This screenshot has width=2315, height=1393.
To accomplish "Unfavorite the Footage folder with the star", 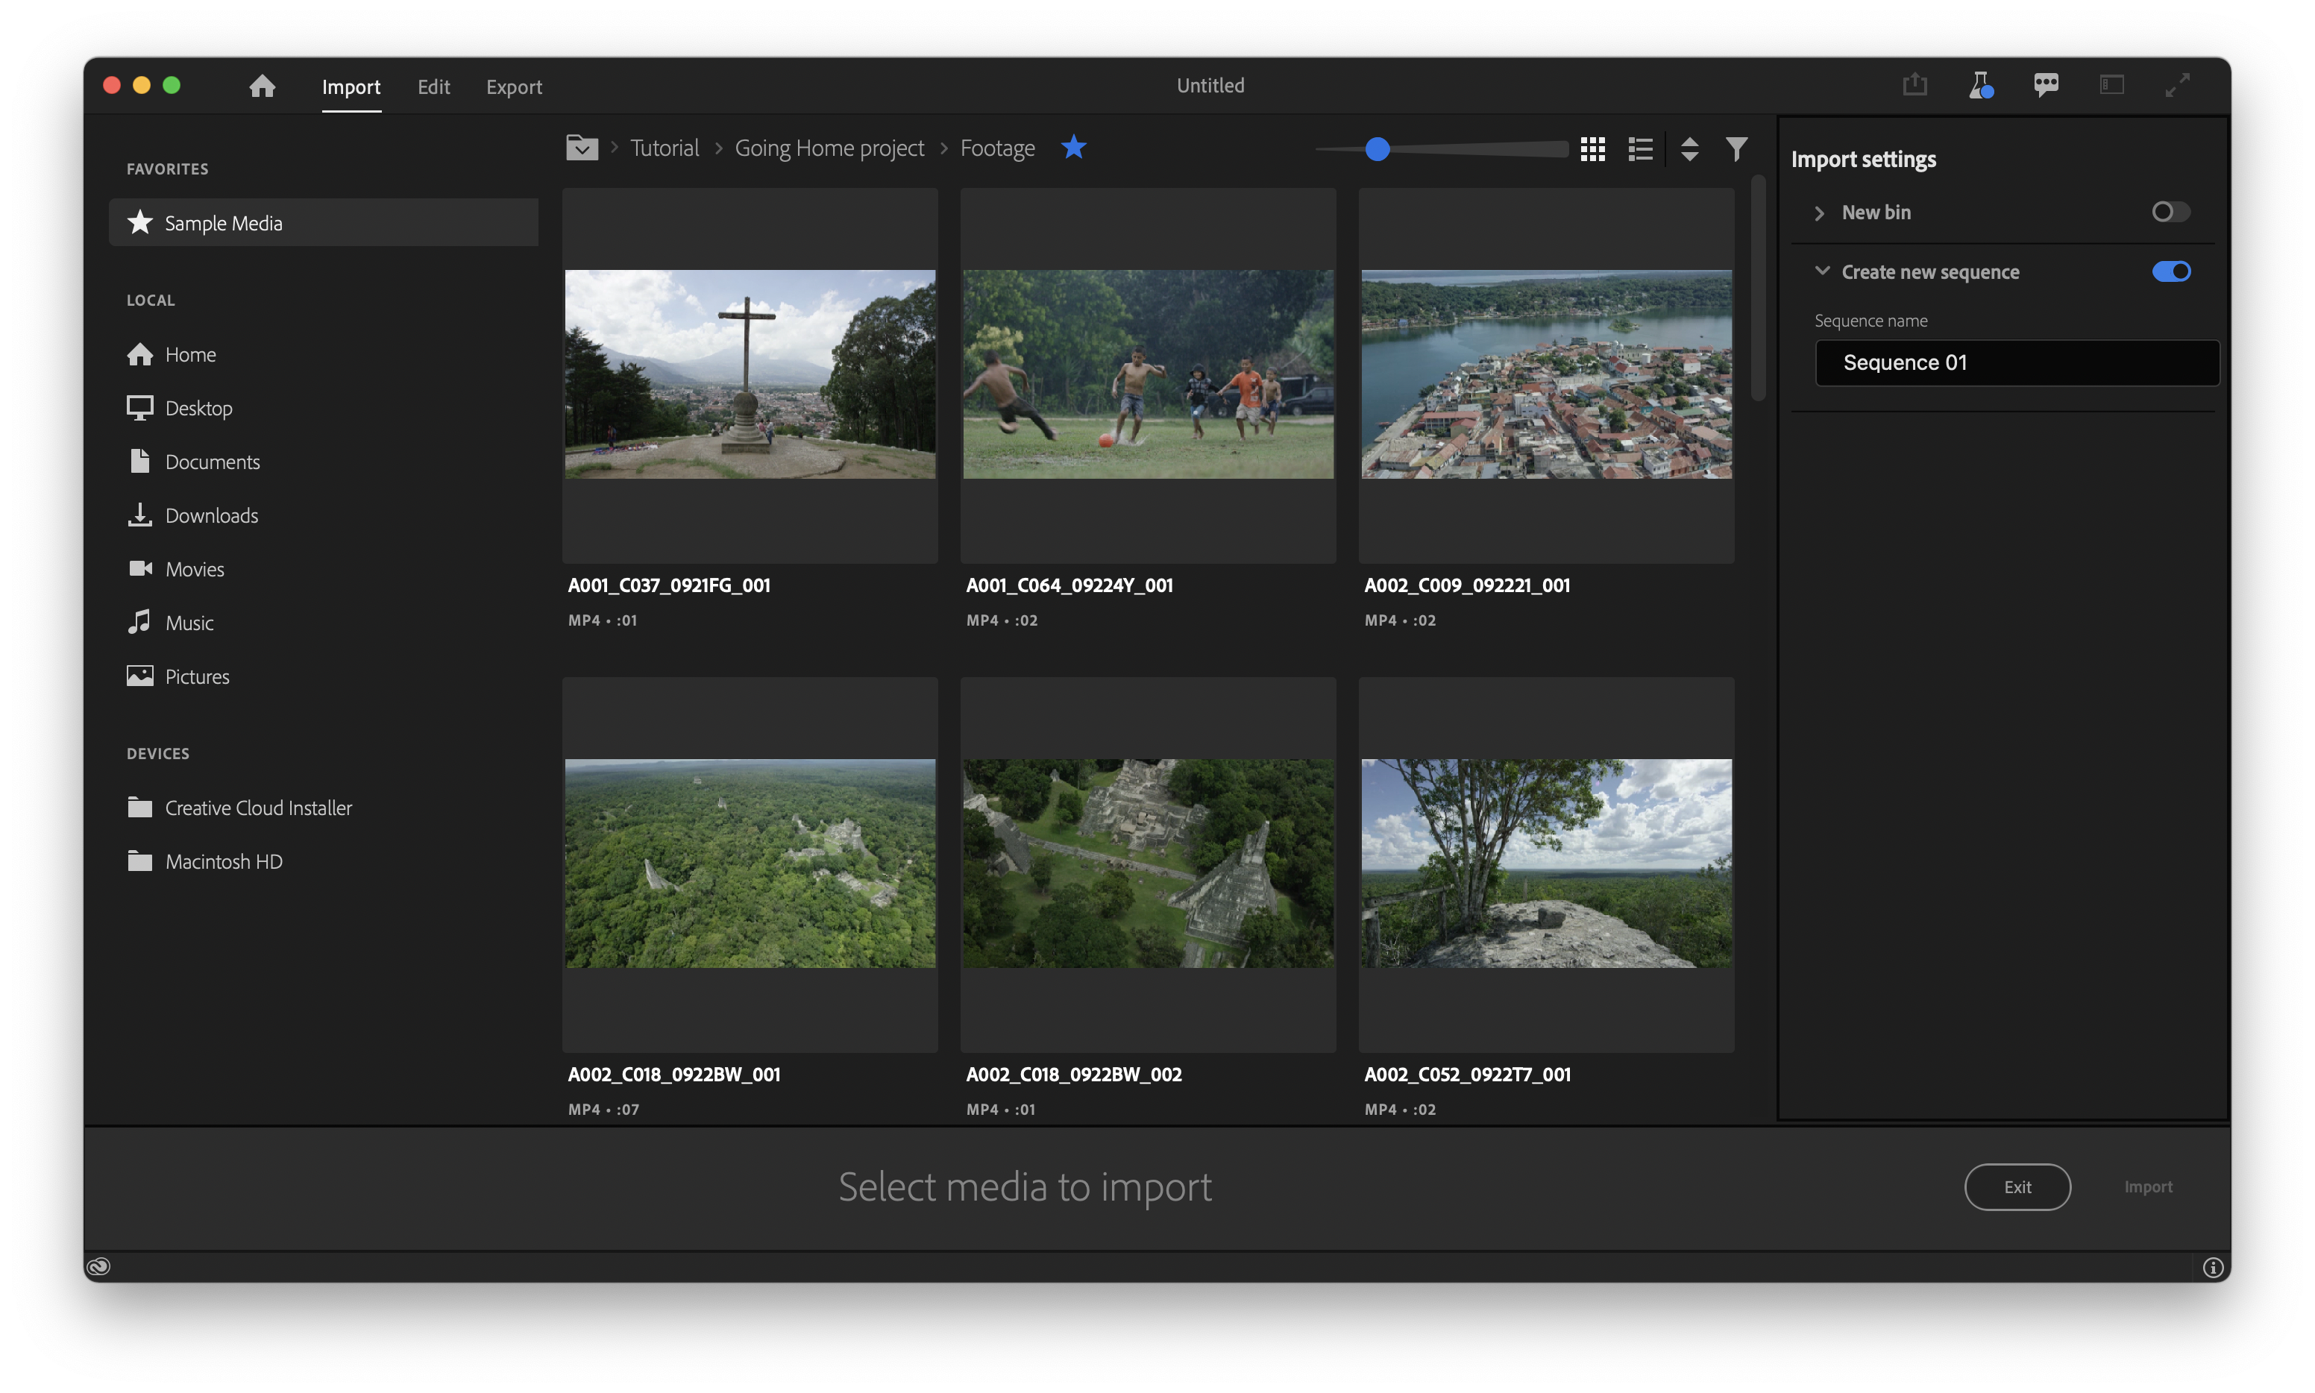I will click(x=1073, y=148).
